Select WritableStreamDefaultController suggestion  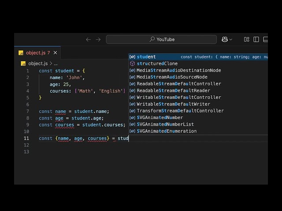pos(198,97)
